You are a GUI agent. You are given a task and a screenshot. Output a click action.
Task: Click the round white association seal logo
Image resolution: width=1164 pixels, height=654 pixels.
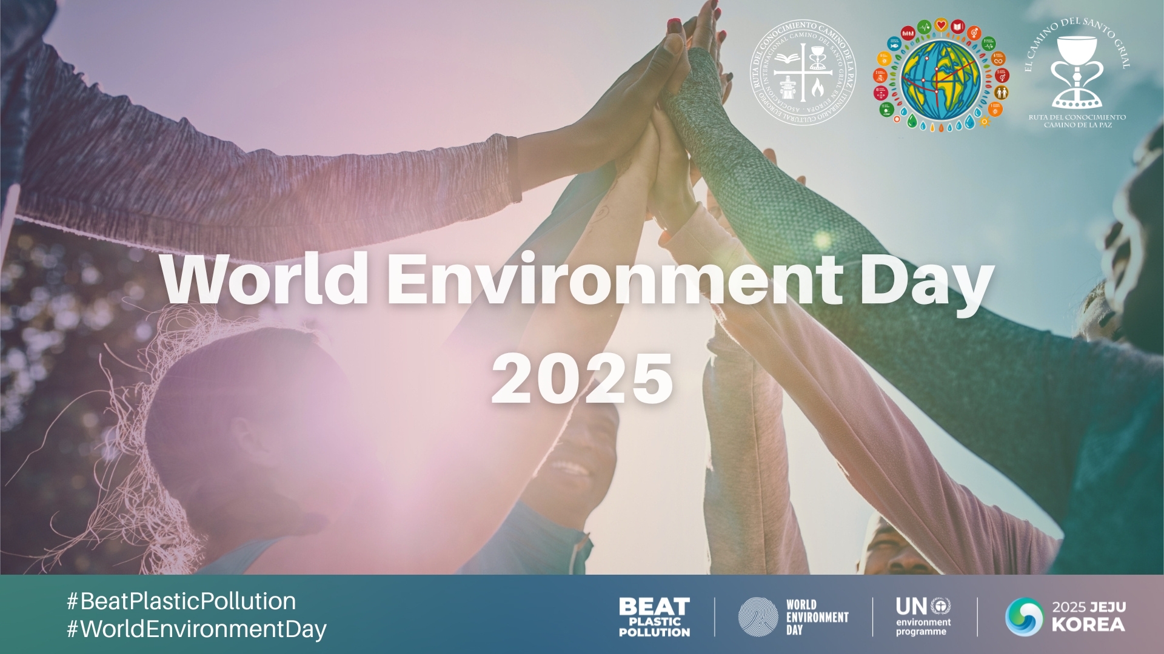point(803,73)
